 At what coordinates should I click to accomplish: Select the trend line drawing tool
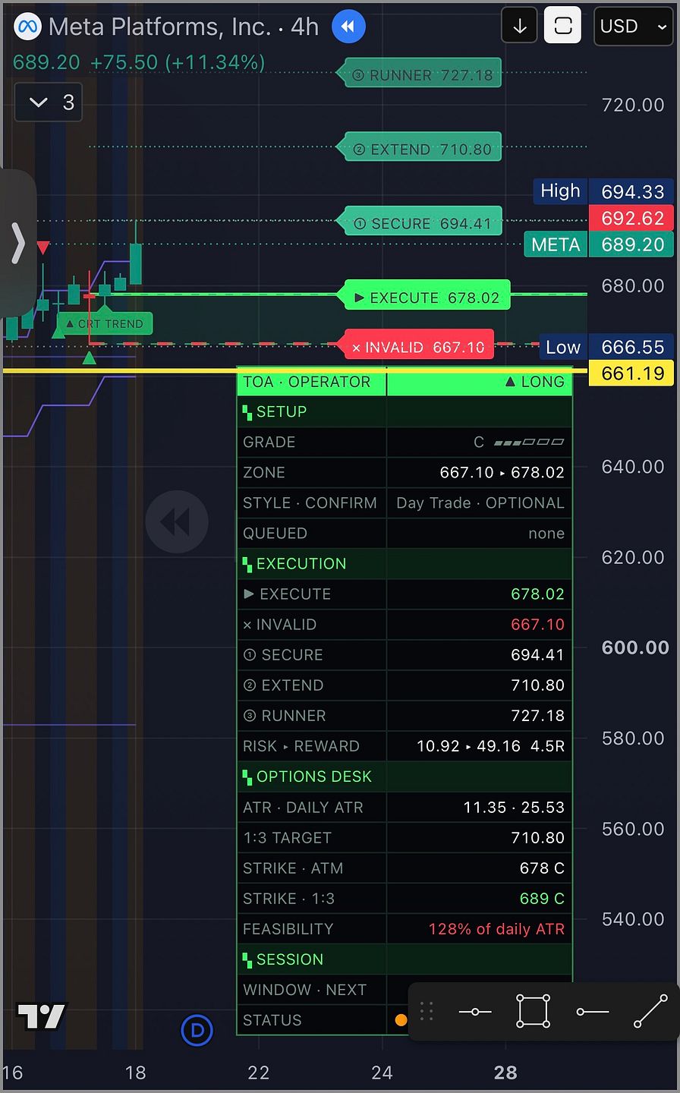(650, 1012)
